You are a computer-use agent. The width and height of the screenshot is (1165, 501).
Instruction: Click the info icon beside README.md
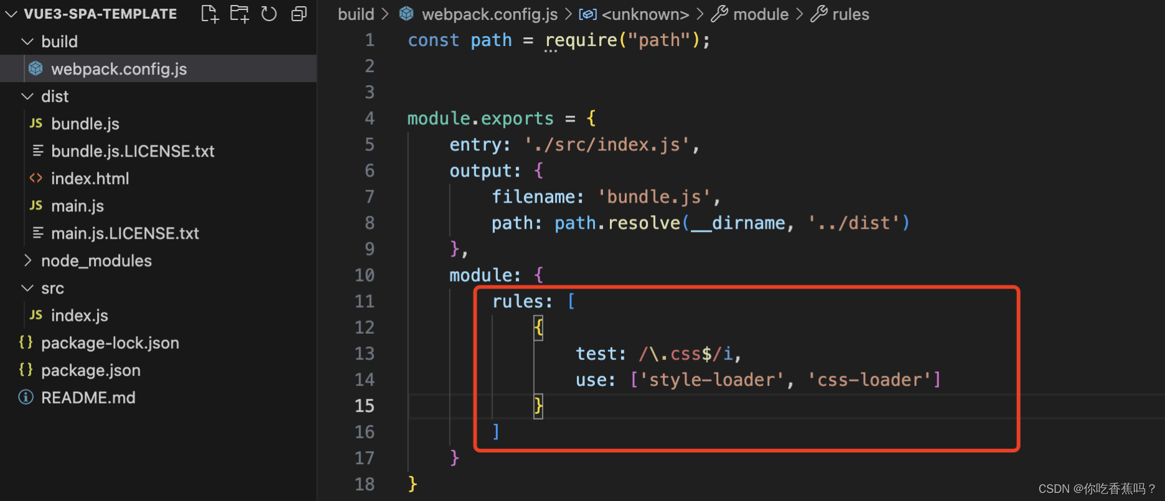point(26,397)
